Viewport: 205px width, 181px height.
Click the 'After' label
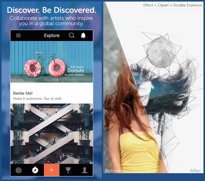pos(195,171)
